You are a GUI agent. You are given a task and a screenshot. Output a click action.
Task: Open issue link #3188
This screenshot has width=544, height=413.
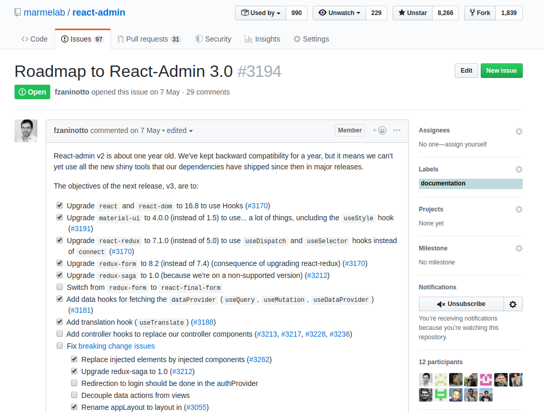(203, 322)
